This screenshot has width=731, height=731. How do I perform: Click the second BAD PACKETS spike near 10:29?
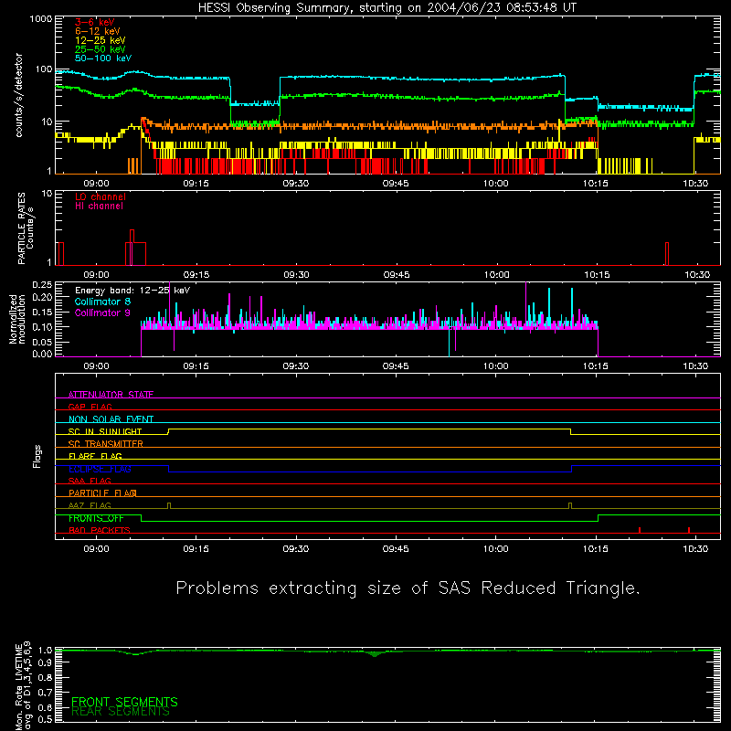(x=689, y=530)
